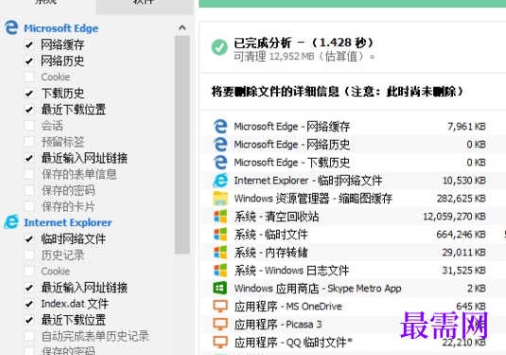This screenshot has height=355, width=506.
Task: Click the scrollbar thumb in the left cleaner list
Action: pyautogui.click(x=183, y=145)
